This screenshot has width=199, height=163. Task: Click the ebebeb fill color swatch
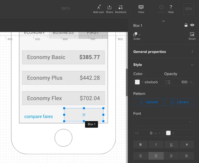pyautogui.click(x=137, y=82)
